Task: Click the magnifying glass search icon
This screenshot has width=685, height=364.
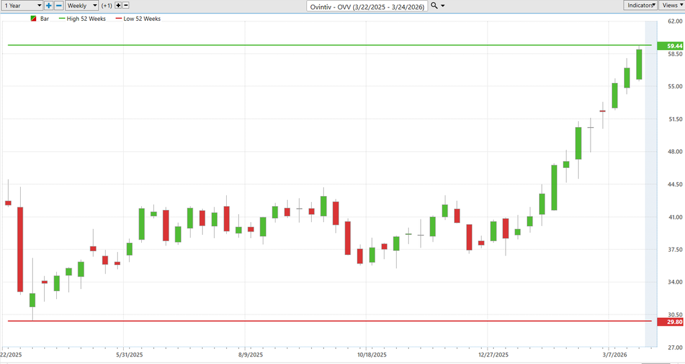Action: pos(434,5)
